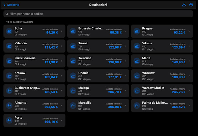Click the plane icon on Chania card

click(x=73, y=76)
